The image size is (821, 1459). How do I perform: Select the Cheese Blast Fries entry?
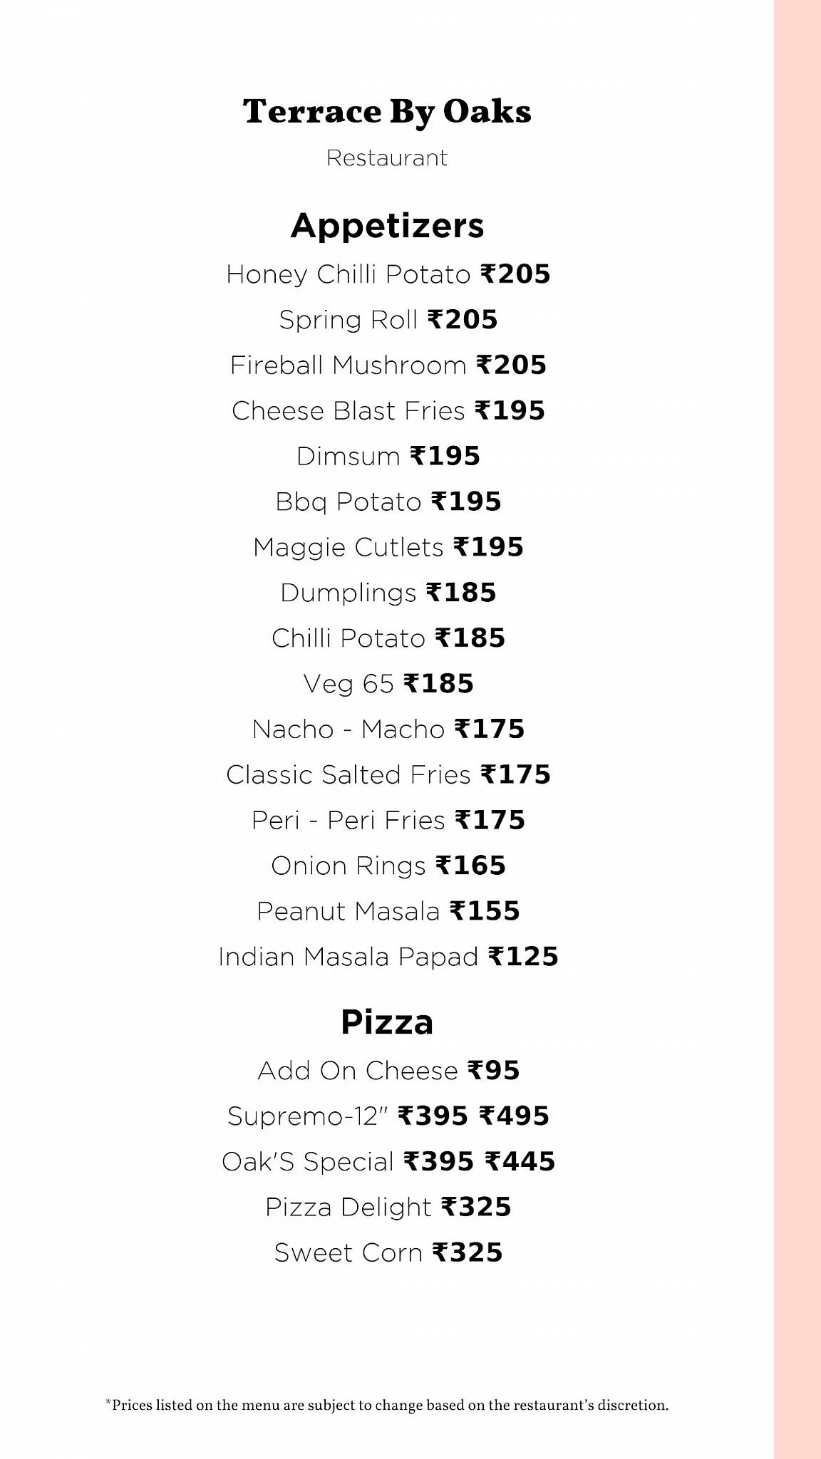388,411
